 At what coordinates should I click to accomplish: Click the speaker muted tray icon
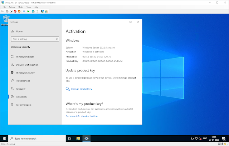[x=200, y=139]
